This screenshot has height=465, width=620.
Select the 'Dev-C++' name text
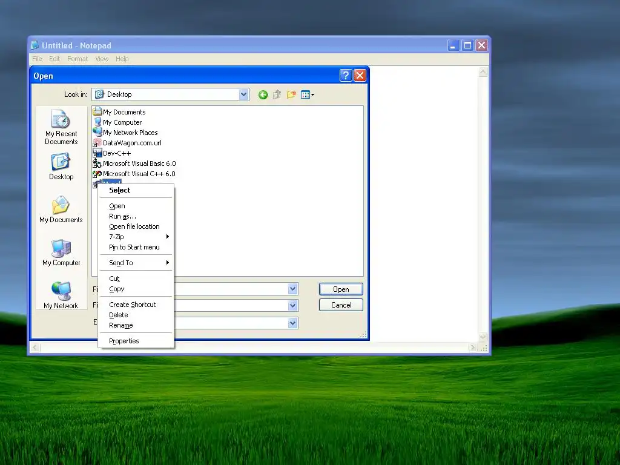[x=117, y=153]
